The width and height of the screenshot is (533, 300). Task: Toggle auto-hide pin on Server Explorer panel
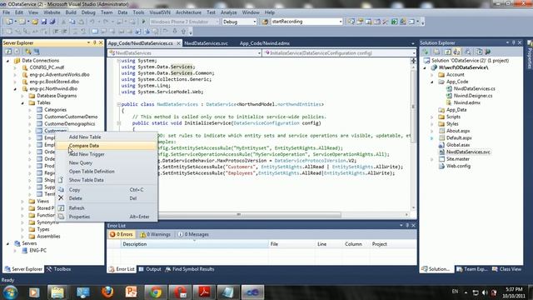[x=94, y=42]
